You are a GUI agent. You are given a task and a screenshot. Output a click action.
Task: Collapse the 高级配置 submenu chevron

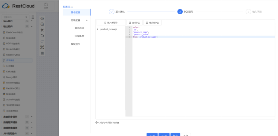[x=87, y=20]
